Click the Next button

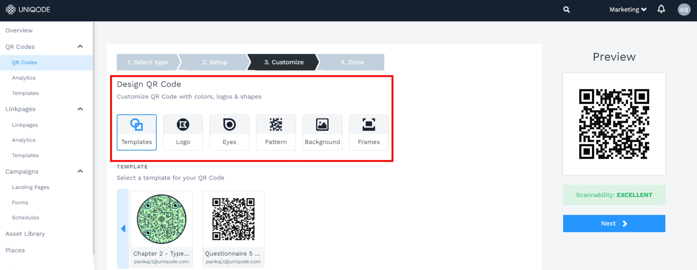(614, 224)
